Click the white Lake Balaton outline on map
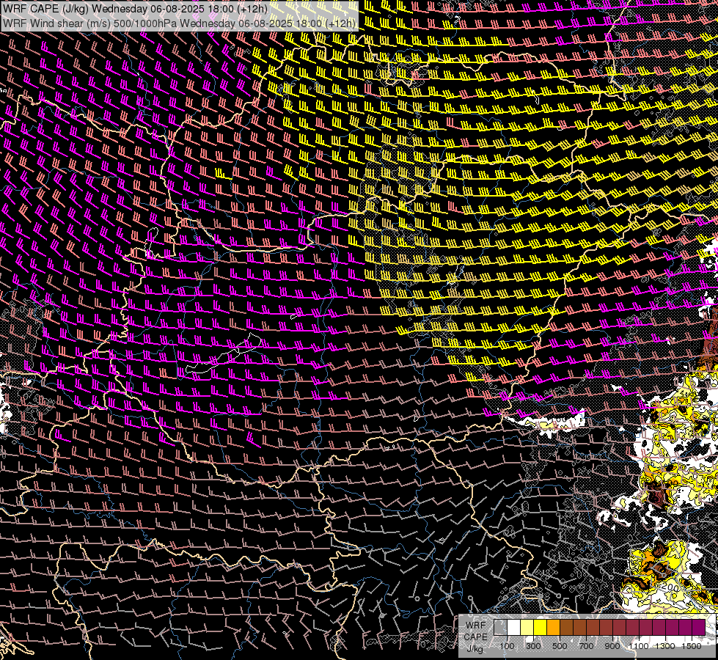Screen dimensions: 718x660 (223, 354)
